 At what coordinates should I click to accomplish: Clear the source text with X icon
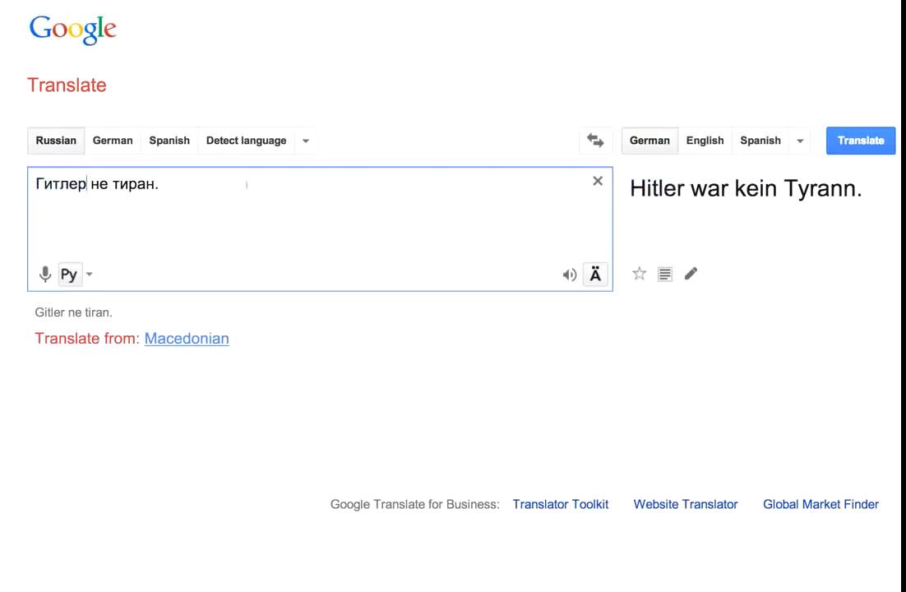(598, 181)
